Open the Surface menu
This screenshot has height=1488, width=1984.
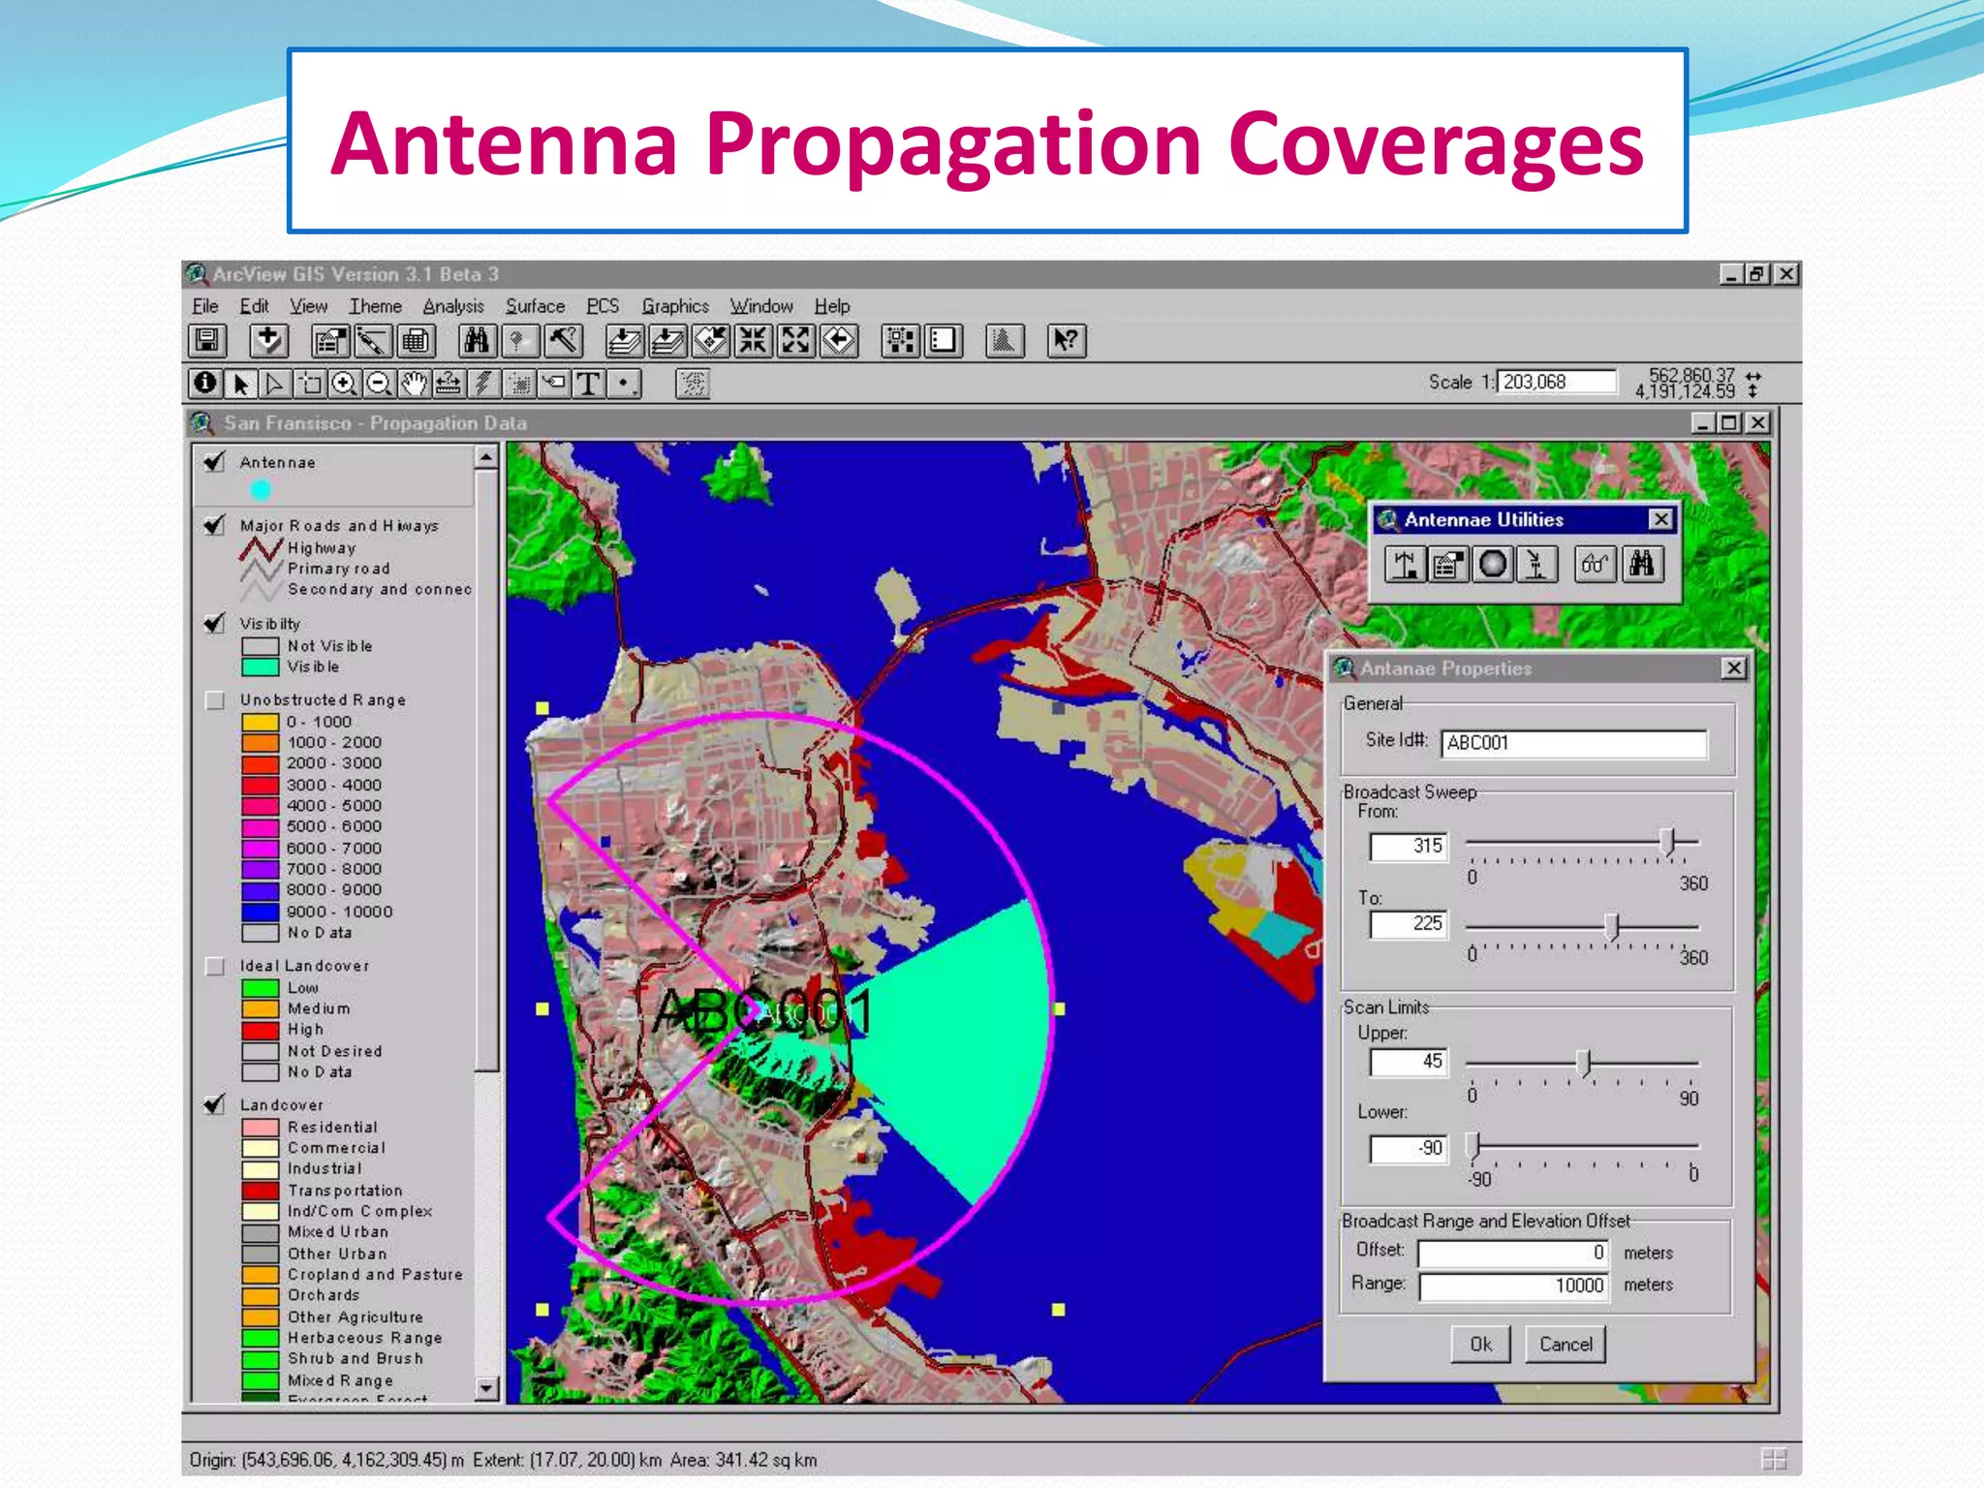coord(535,306)
